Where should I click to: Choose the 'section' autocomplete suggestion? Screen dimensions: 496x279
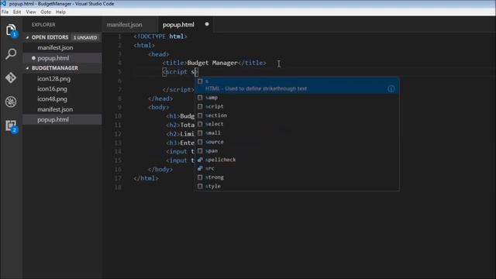[297, 115]
